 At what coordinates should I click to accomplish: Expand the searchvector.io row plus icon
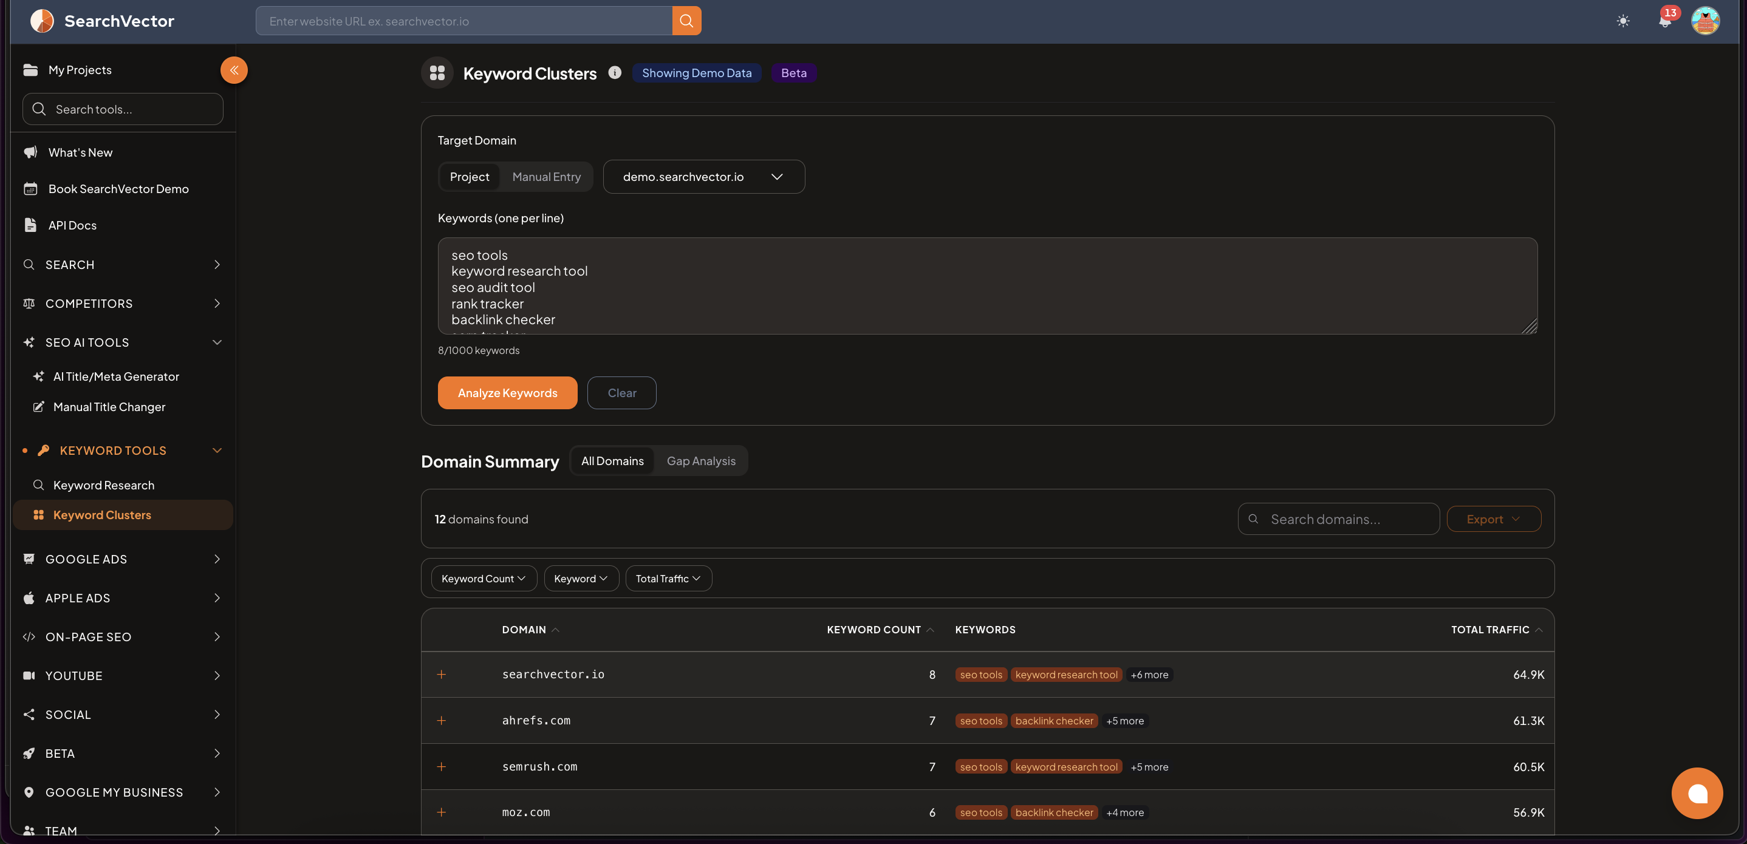pos(442,675)
